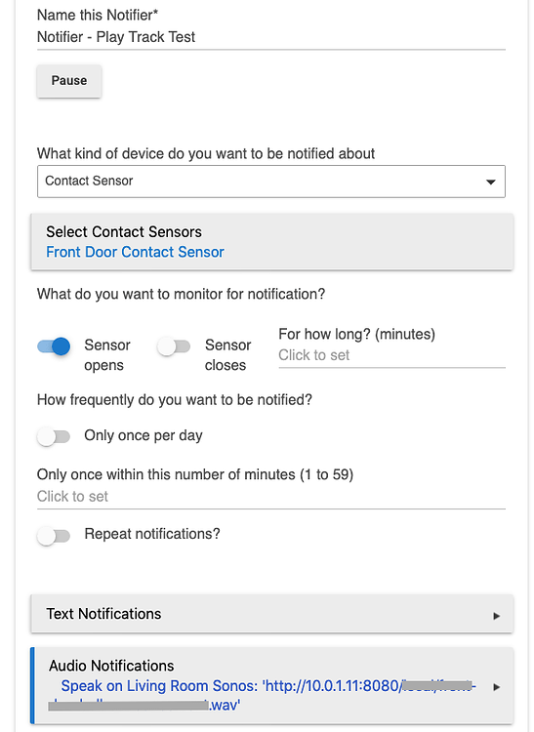
Task: Click the Only once per day label
Action: tap(144, 435)
